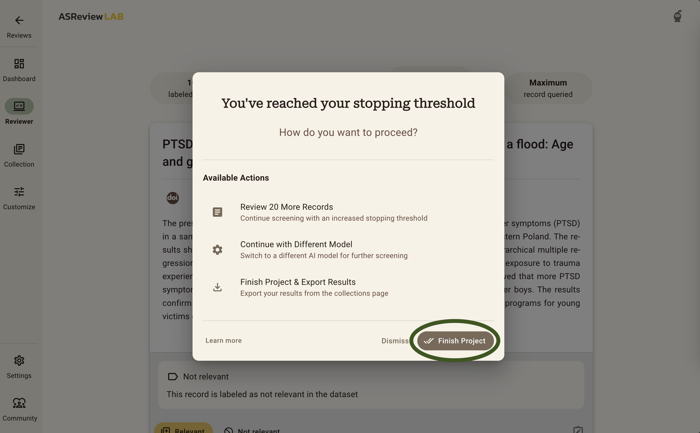Go back to Reviews with arrow icon

[x=19, y=20]
